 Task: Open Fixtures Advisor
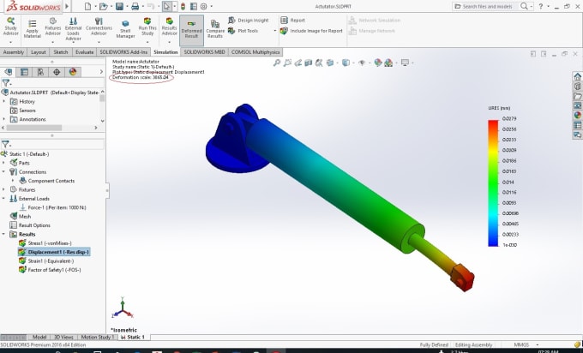53,27
